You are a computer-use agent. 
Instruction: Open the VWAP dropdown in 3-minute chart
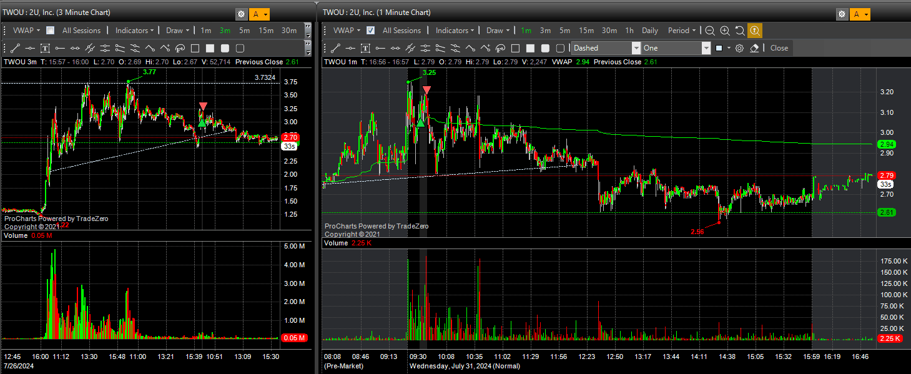click(26, 31)
